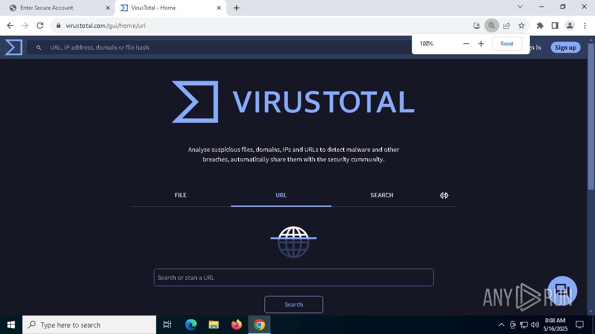This screenshot has width=595, height=334.
Task: Click the magnifier icon in the VirusTotal search bar
Action: [x=39, y=47]
